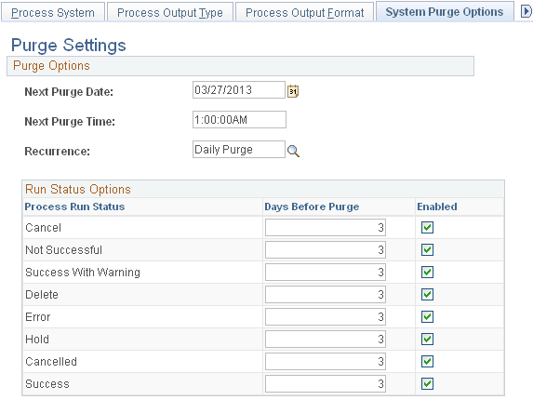Viewport: 533px width, 400px height.
Task: Click the Recurrence: field label
Action: point(57,152)
